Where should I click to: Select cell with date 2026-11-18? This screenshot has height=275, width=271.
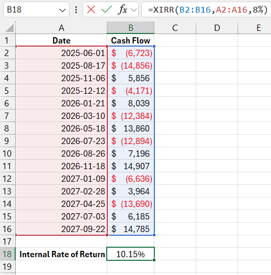[x=61, y=166]
